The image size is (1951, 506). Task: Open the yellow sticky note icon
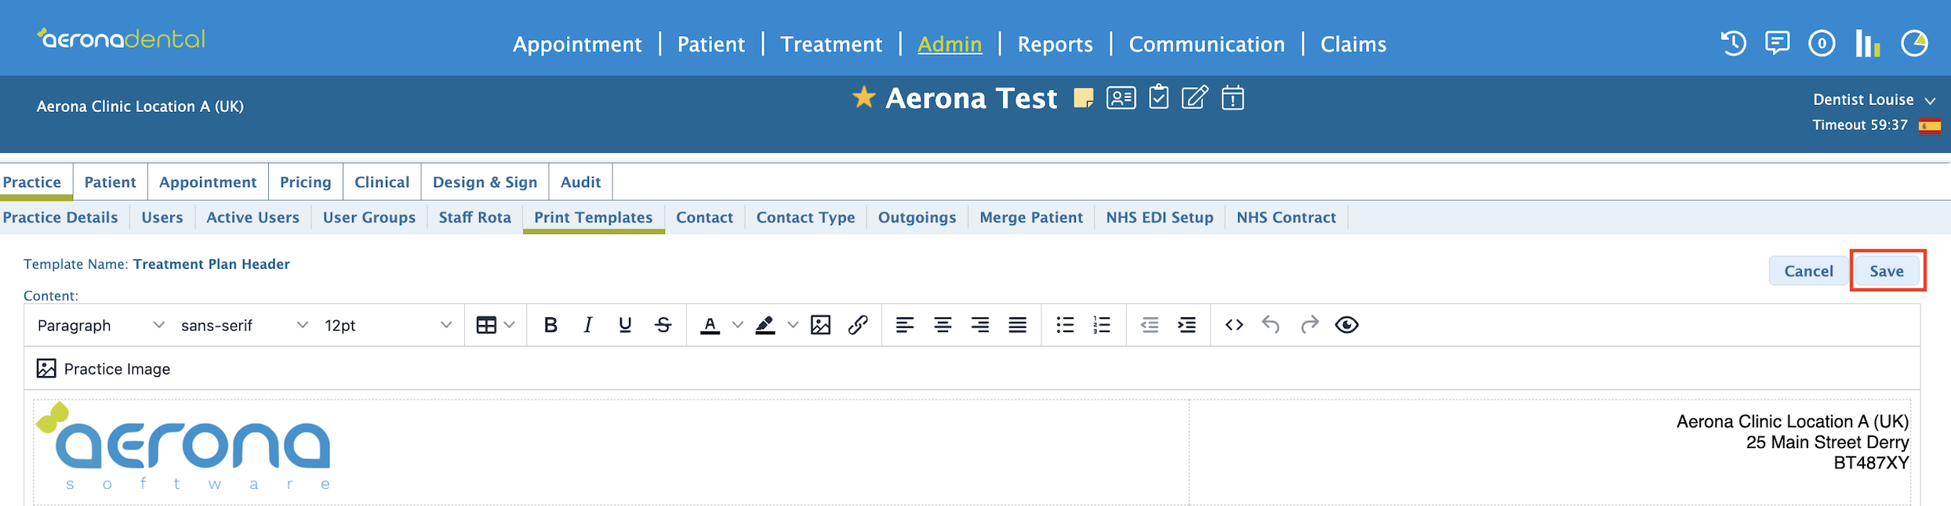[x=1084, y=98]
